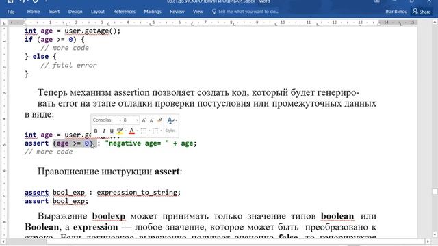The image size is (438, 246).
Task: Click the Tell me what you want field
Action: pos(245,12)
